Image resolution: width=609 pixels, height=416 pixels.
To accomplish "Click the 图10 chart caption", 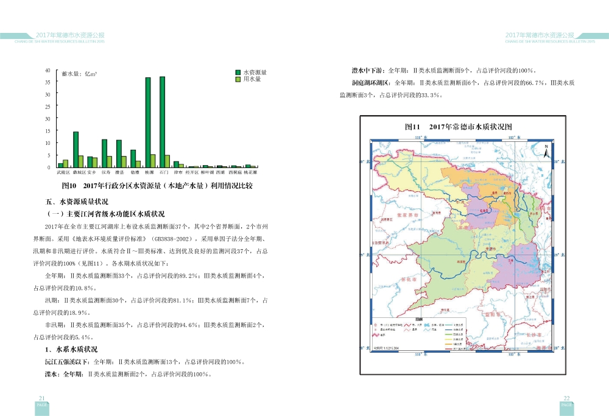I will point(157,185).
